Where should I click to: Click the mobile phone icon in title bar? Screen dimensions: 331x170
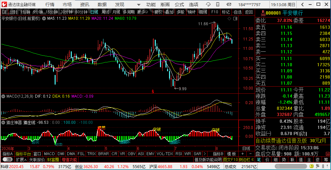click(218, 5)
